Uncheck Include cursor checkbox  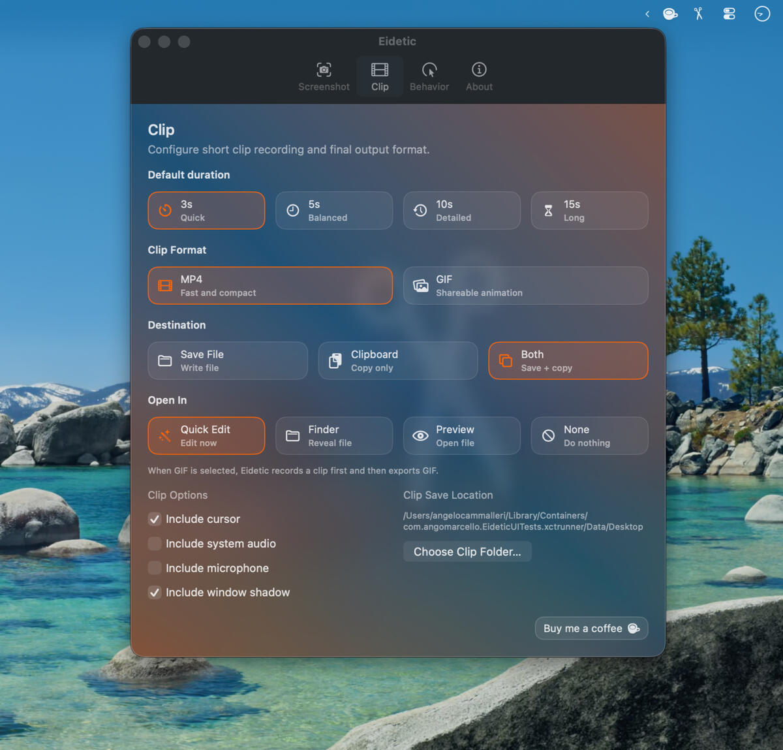pos(155,519)
